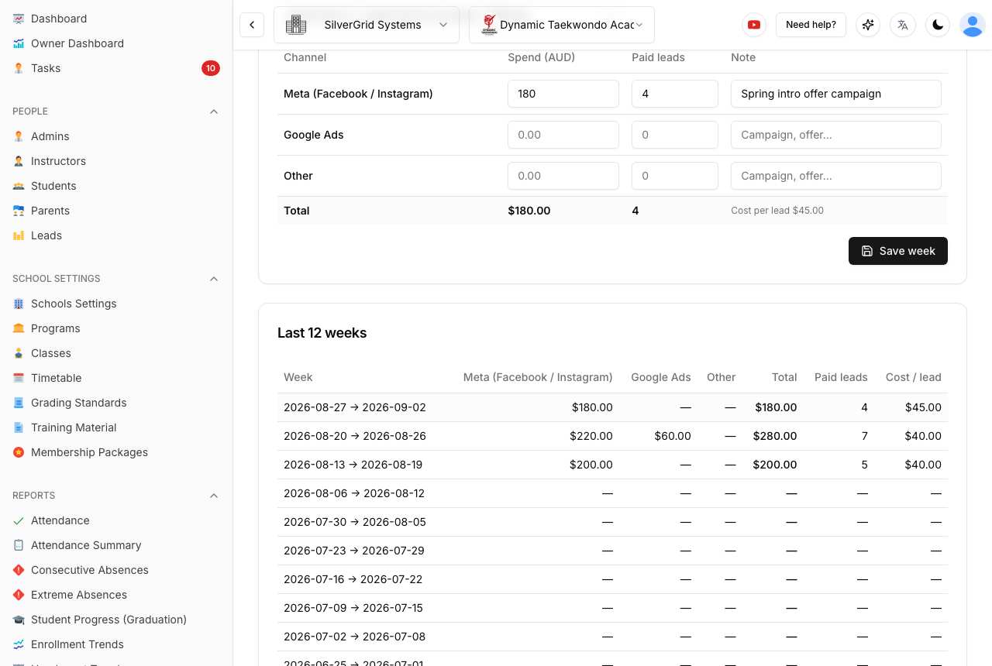Click the Programs sidebar icon

coord(19,328)
